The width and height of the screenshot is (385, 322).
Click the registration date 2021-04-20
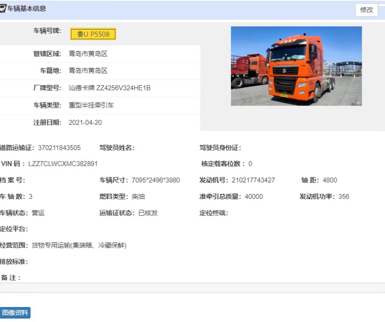[x=85, y=123]
